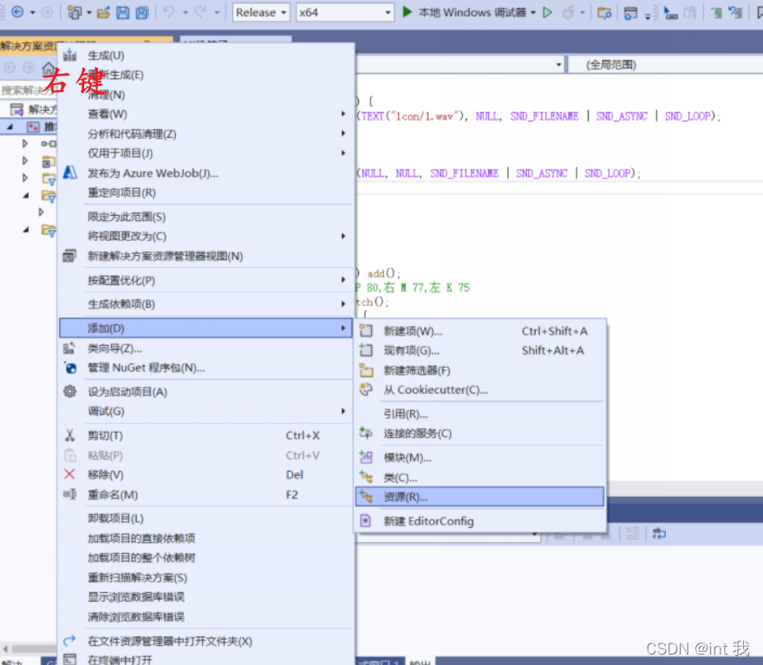Click the Save icon in the toolbar
This screenshot has width=763, height=665.
click(x=123, y=12)
